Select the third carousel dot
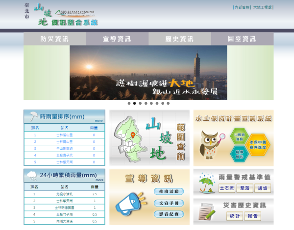 [x=140, y=103]
